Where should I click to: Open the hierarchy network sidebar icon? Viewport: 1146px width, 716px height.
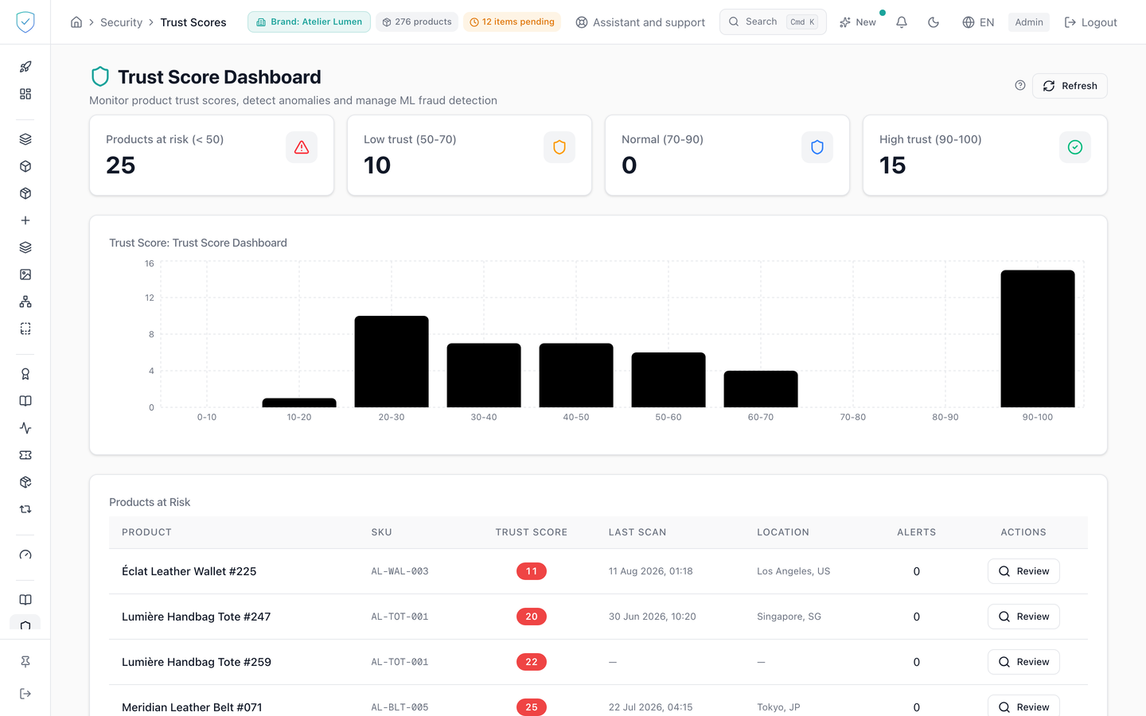point(25,302)
